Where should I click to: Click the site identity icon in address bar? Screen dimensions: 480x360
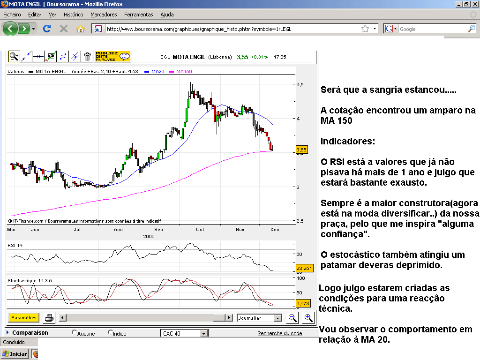(x=98, y=29)
